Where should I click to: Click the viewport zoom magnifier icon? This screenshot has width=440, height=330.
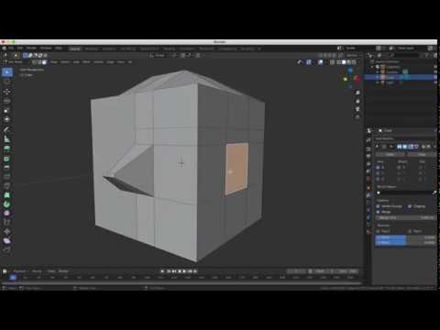(x=357, y=93)
